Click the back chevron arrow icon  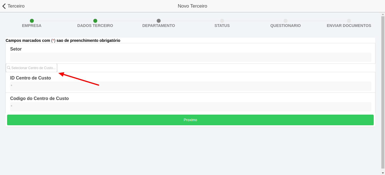pos(4,6)
